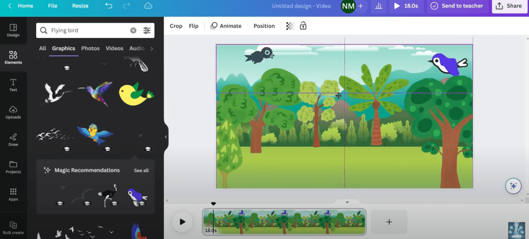Open the Apps side panel
This screenshot has height=239, width=529.
[13, 194]
